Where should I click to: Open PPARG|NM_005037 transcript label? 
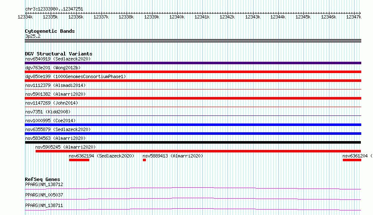click(44, 195)
